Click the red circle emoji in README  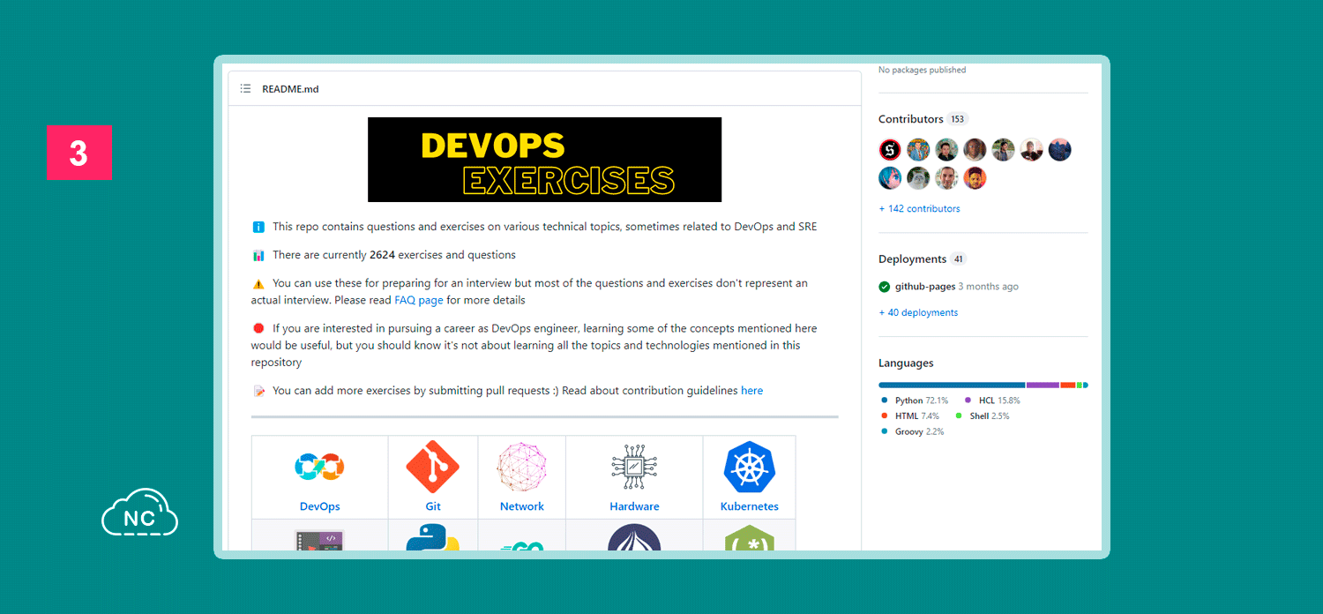[x=258, y=328]
